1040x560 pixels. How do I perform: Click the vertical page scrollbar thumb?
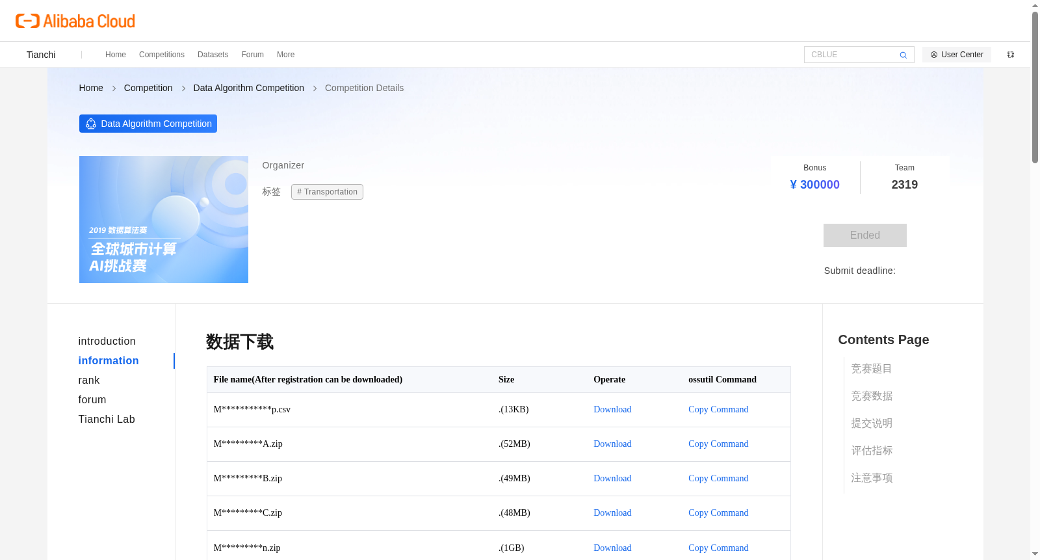tap(1035, 87)
